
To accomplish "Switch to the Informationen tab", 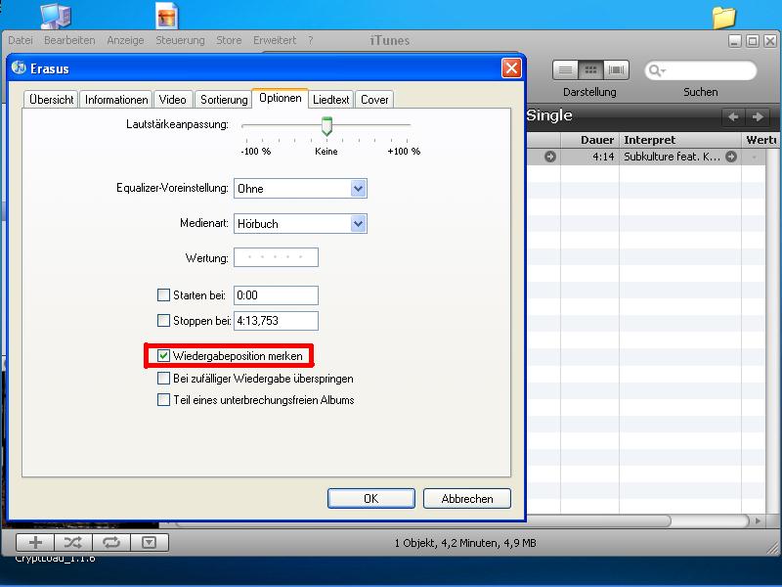I will coord(116,100).
